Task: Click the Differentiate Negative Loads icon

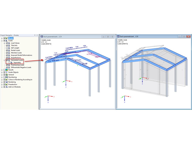Action: coord(9,67)
